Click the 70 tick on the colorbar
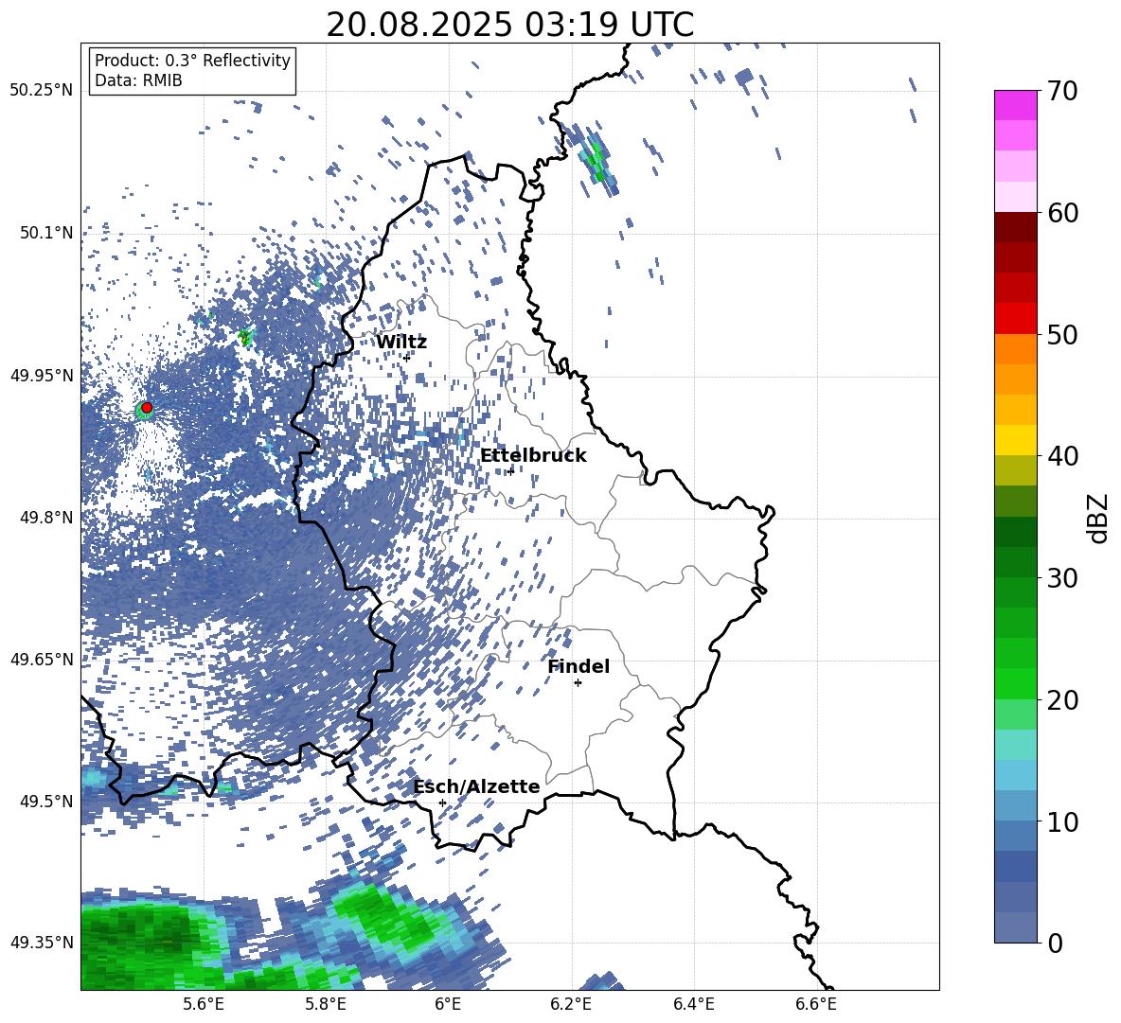 pyautogui.click(x=1061, y=91)
